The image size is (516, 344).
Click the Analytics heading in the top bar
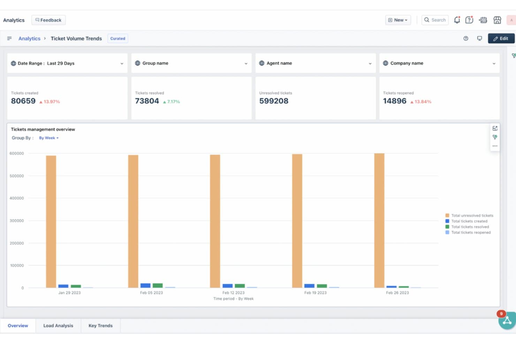[14, 20]
